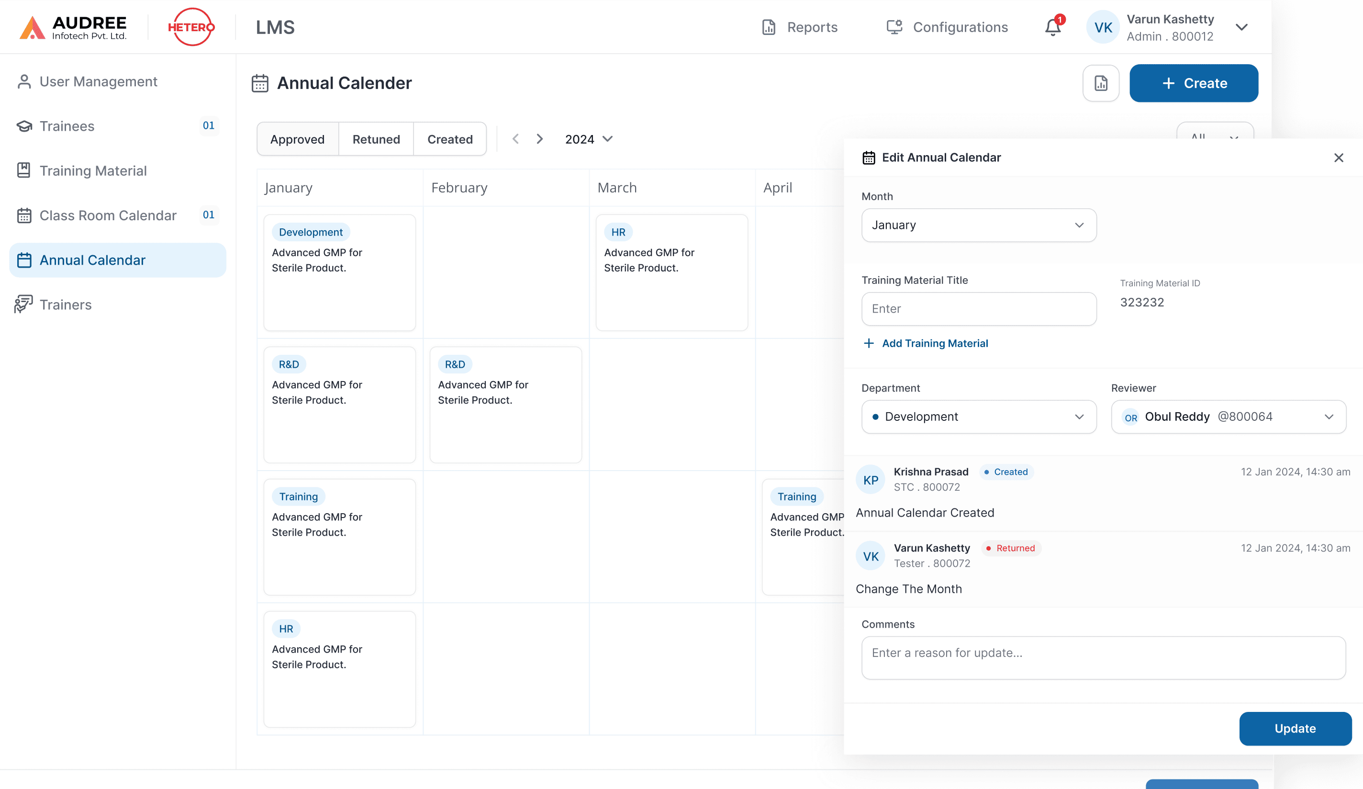Close the Edit Annual Calendar panel

1339,158
